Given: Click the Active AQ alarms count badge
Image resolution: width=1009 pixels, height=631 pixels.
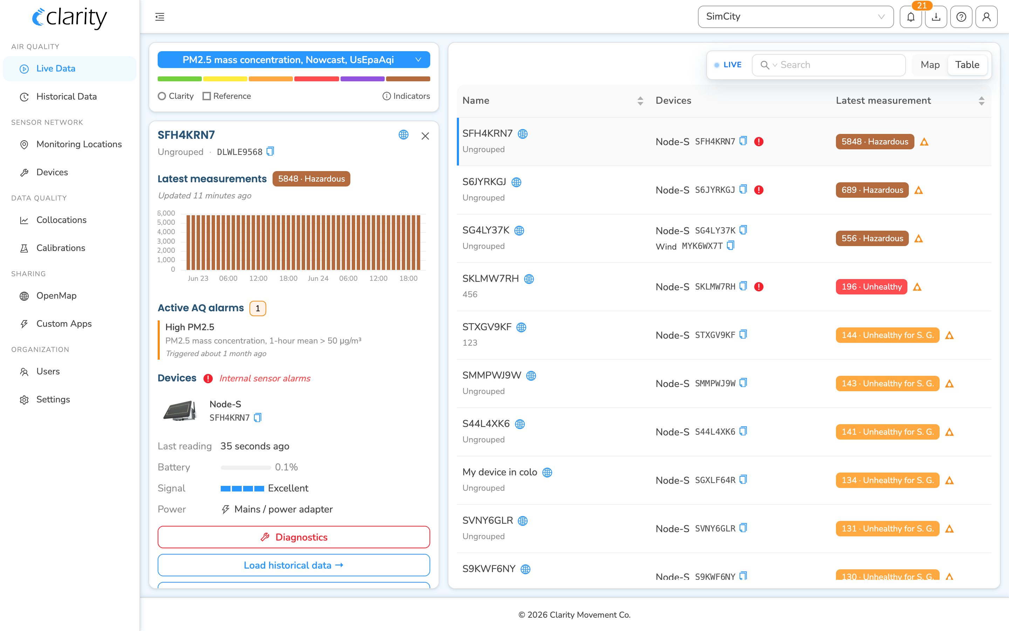Looking at the screenshot, I should (258, 308).
